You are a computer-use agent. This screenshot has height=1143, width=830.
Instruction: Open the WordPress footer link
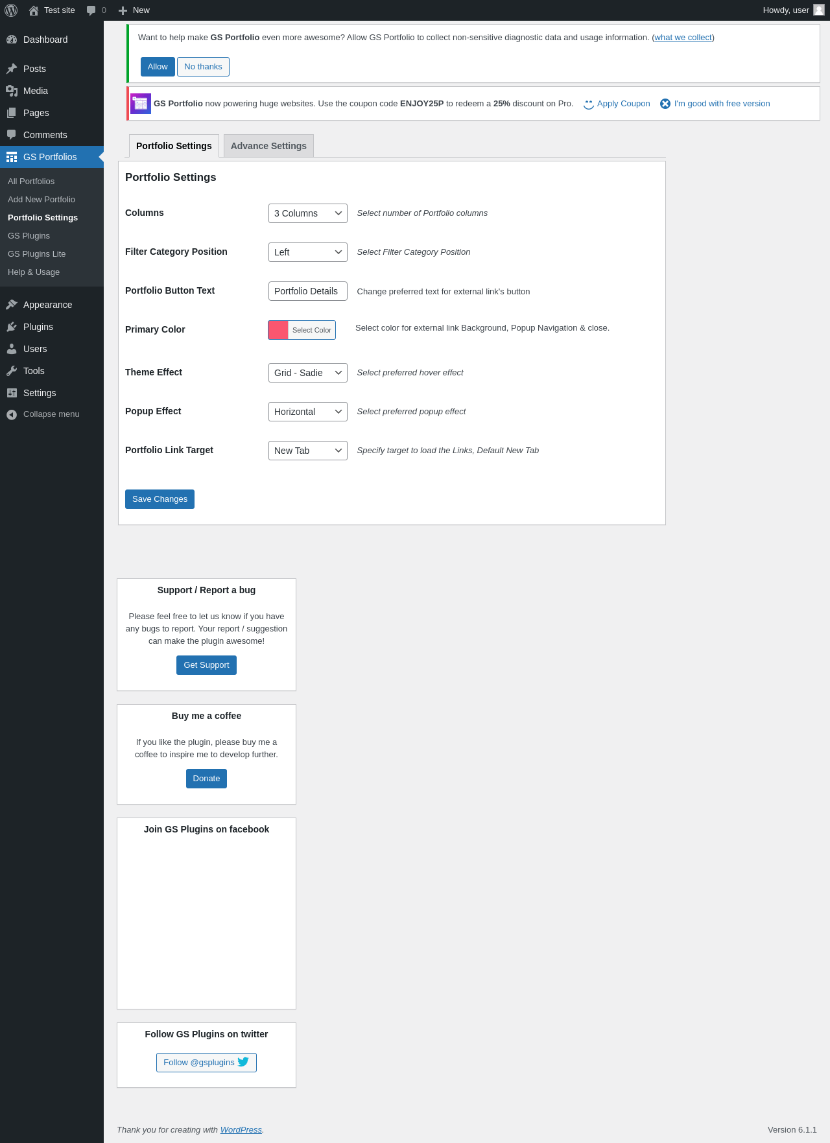click(241, 1129)
